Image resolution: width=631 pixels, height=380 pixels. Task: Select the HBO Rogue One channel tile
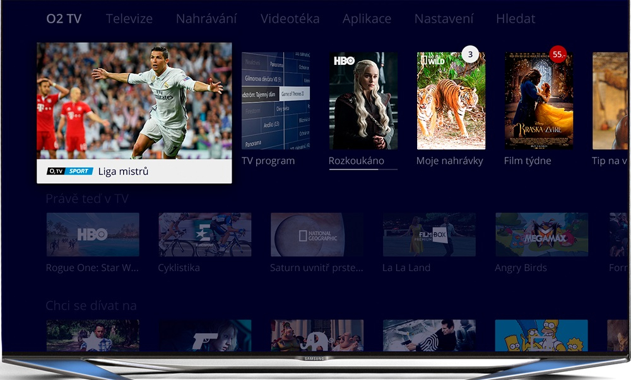(93, 234)
